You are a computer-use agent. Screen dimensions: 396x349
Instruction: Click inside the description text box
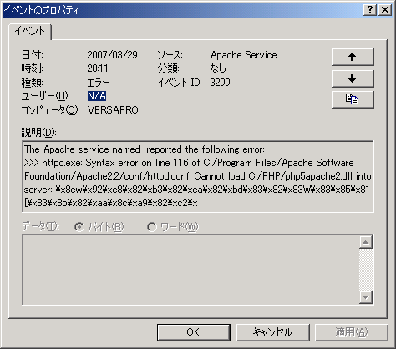click(198, 176)
